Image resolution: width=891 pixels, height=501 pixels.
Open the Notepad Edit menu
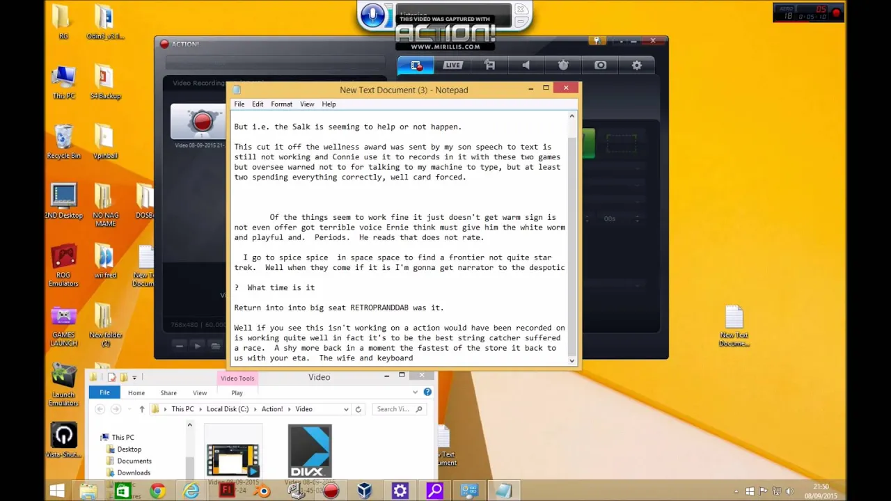[x=258, y=104]
